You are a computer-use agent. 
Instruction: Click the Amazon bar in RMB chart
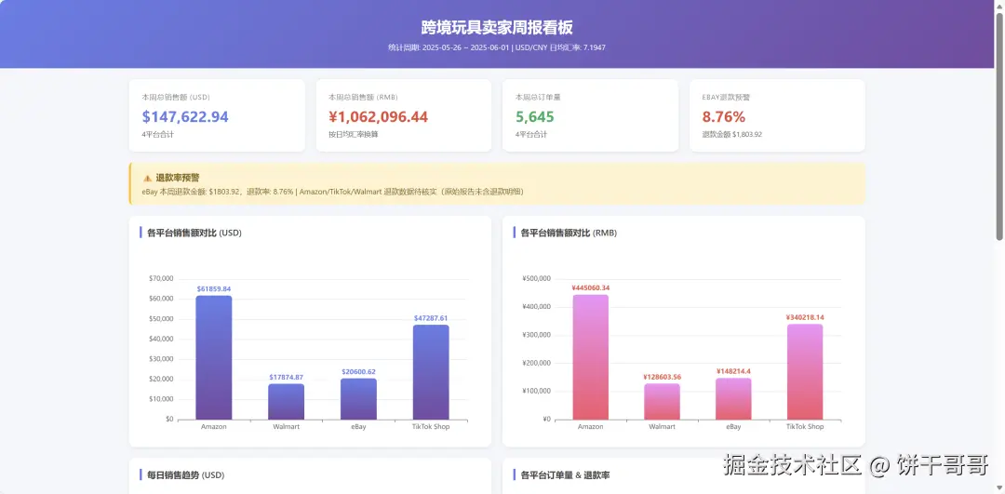point(590,357)
